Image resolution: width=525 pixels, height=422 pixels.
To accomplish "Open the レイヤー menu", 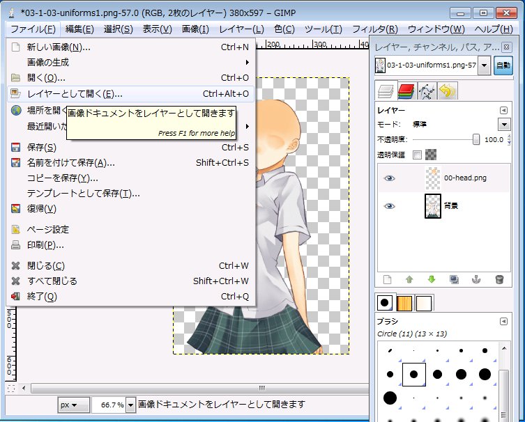I will pyautogui.click(x=241, y=29).
